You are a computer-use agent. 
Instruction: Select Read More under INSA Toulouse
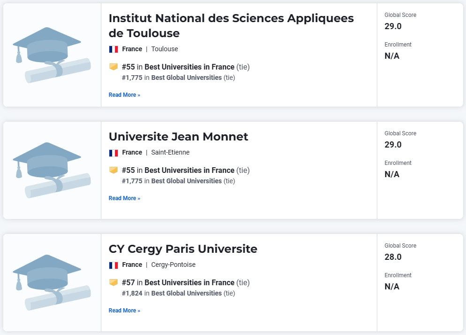click(124, 95)
